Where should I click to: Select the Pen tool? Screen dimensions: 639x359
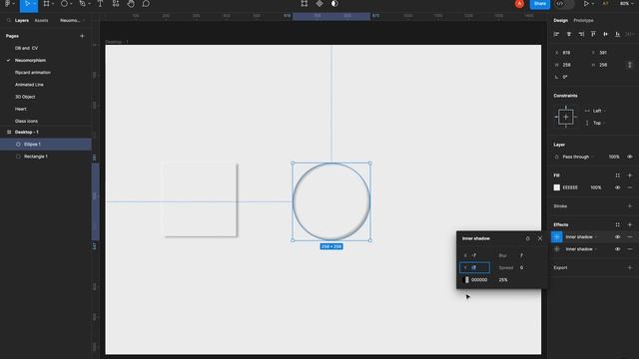(x=82, y=4)
